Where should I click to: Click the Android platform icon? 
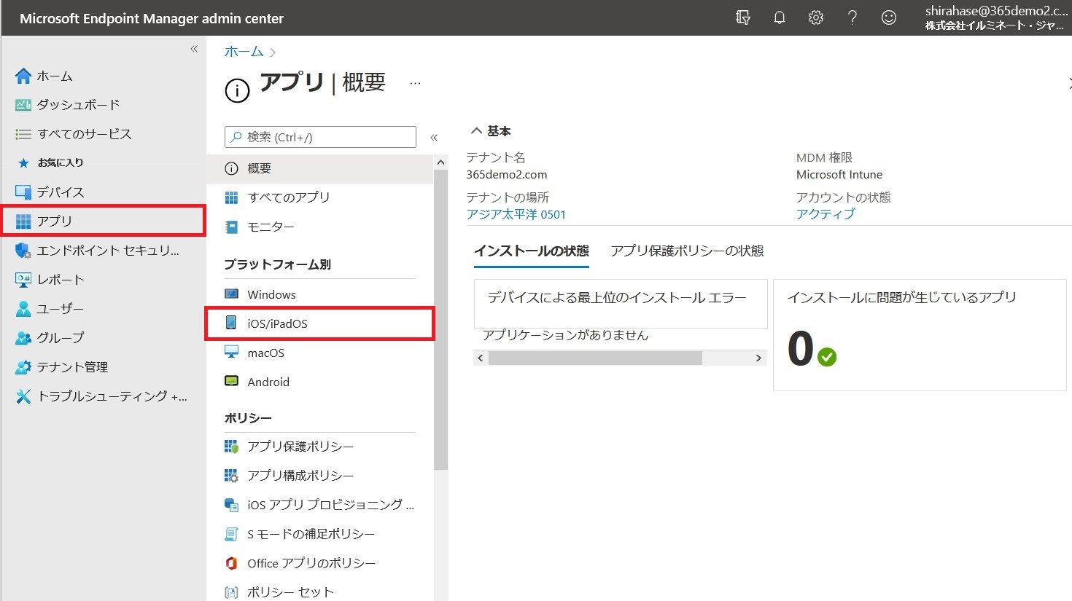232,382
